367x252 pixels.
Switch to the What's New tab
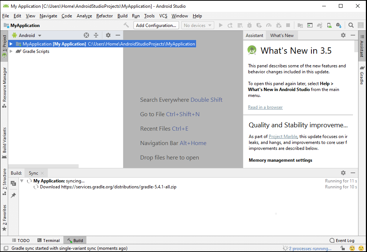point(282,35)
